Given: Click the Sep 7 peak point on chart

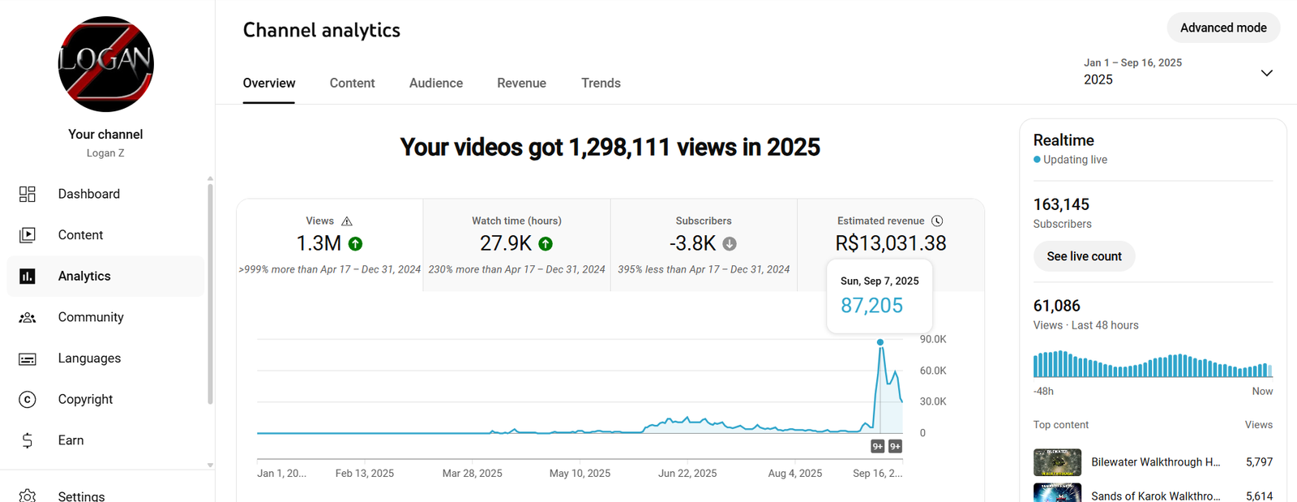Looking at the screenshot, I should point(880,342).
